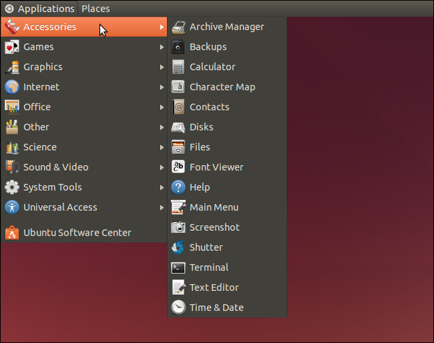The image size is (434, 343).
Task: Click the Ubuntu Software Center bag icon
Action: point(12,233)
